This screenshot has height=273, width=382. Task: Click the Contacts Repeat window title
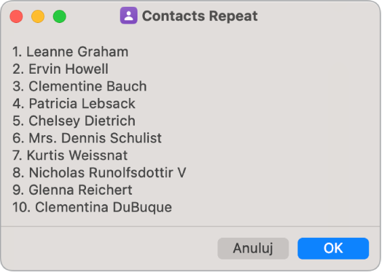[x=200, y=16]
